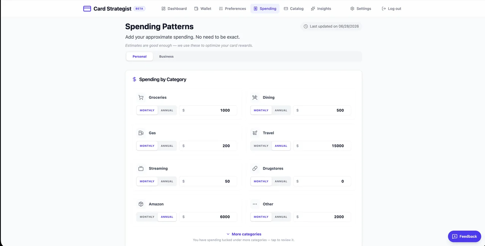Edit the Dining amount field showing 500
Screen dimensions: 485x246
pyautogui.click(x=322, y=111)
